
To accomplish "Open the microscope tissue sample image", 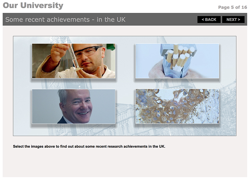I will [x=177, y=106].
